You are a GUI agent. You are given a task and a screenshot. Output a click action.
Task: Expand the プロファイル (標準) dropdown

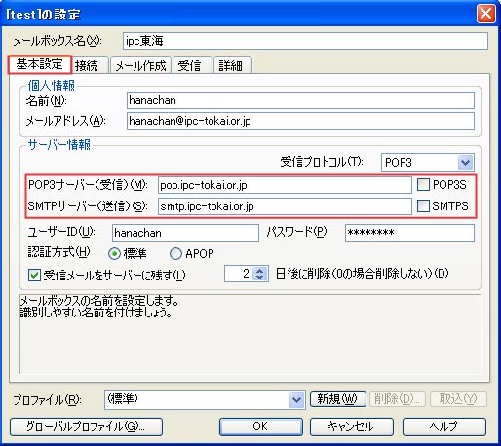296,400
